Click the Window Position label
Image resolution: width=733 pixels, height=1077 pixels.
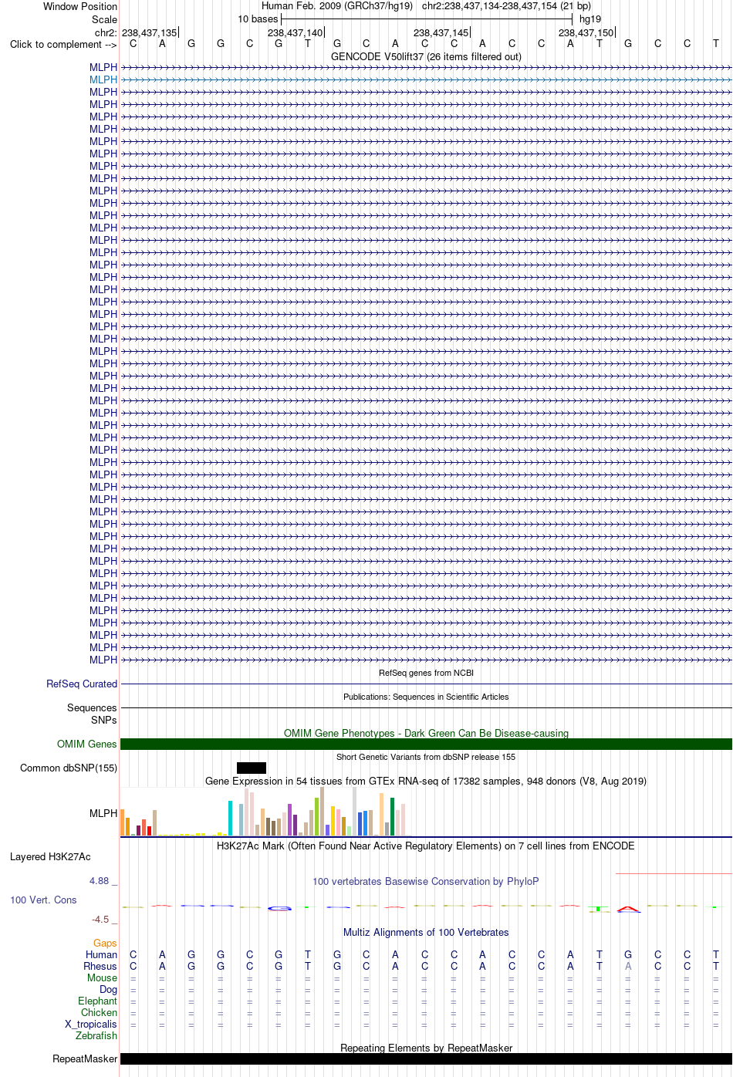click(x=80, y=6)
